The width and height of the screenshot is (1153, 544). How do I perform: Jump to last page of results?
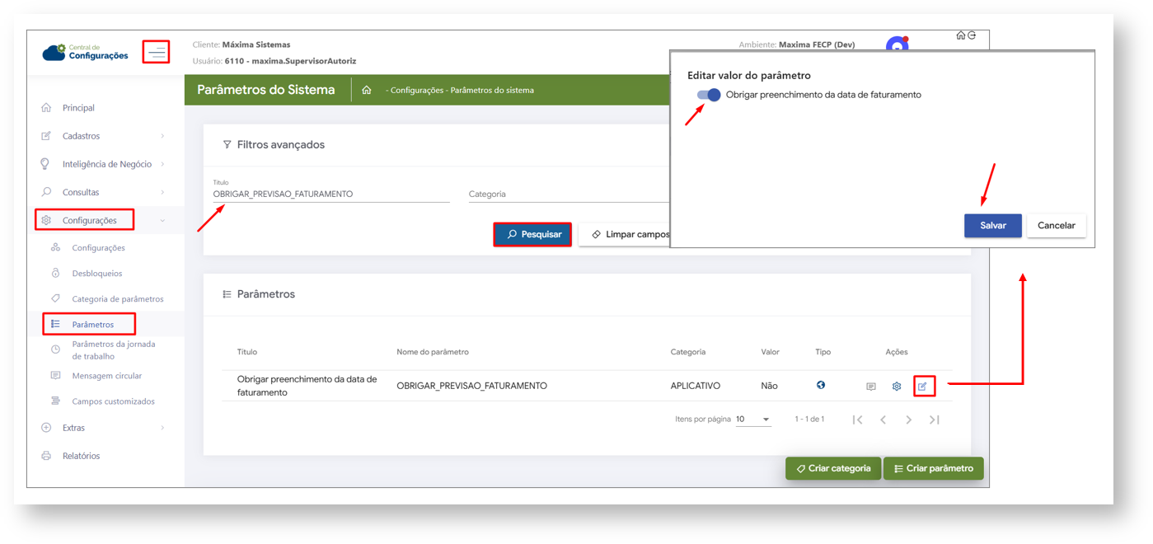tap(935, 420)
